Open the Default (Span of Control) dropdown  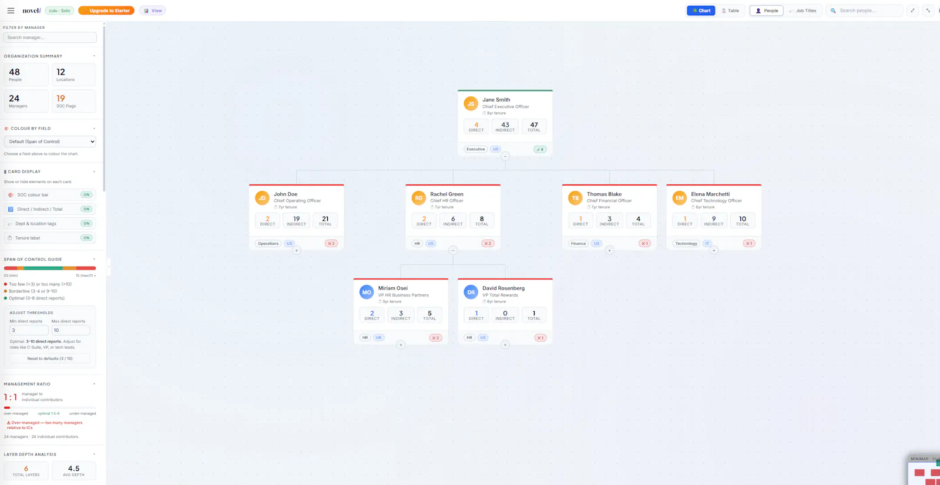(50, 142)
